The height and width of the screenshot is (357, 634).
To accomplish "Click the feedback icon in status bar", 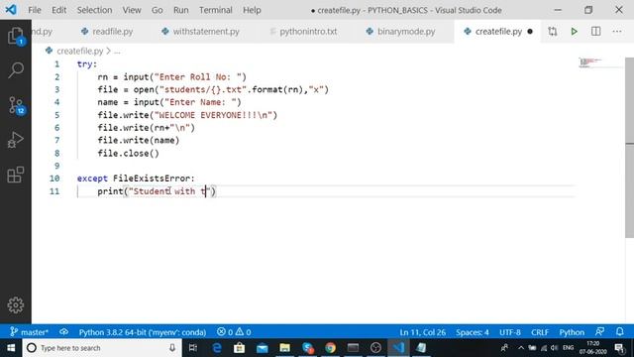I will pos(599,332).
